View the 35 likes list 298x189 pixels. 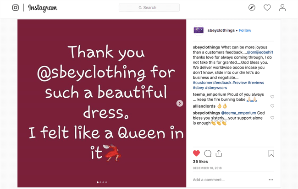201,162
